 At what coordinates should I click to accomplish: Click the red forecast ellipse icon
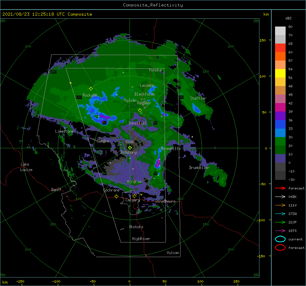tap(280, 248)
